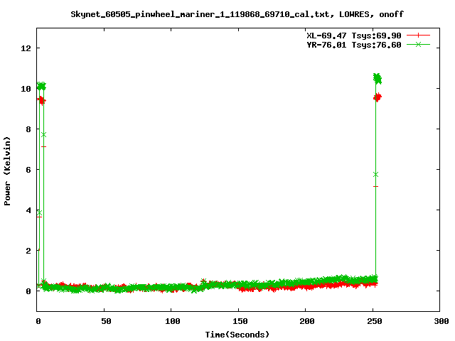Click the Time(Seconds) x-axis label
The width and height of the screenshot is (455, 341).
tap(237, 335)
